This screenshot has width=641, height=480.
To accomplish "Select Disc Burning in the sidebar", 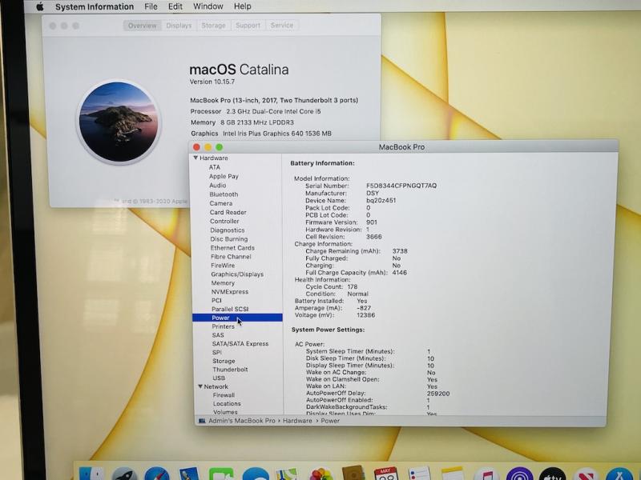I will point(229,239).
